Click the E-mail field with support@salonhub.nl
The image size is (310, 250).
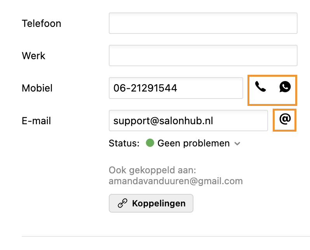click(x=188, y=121)
